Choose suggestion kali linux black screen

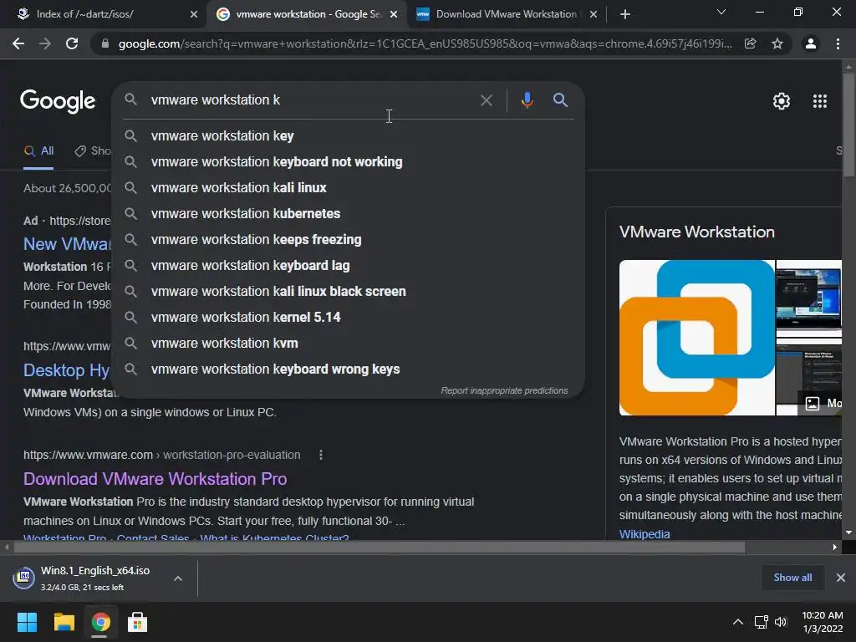coord(349,292)
